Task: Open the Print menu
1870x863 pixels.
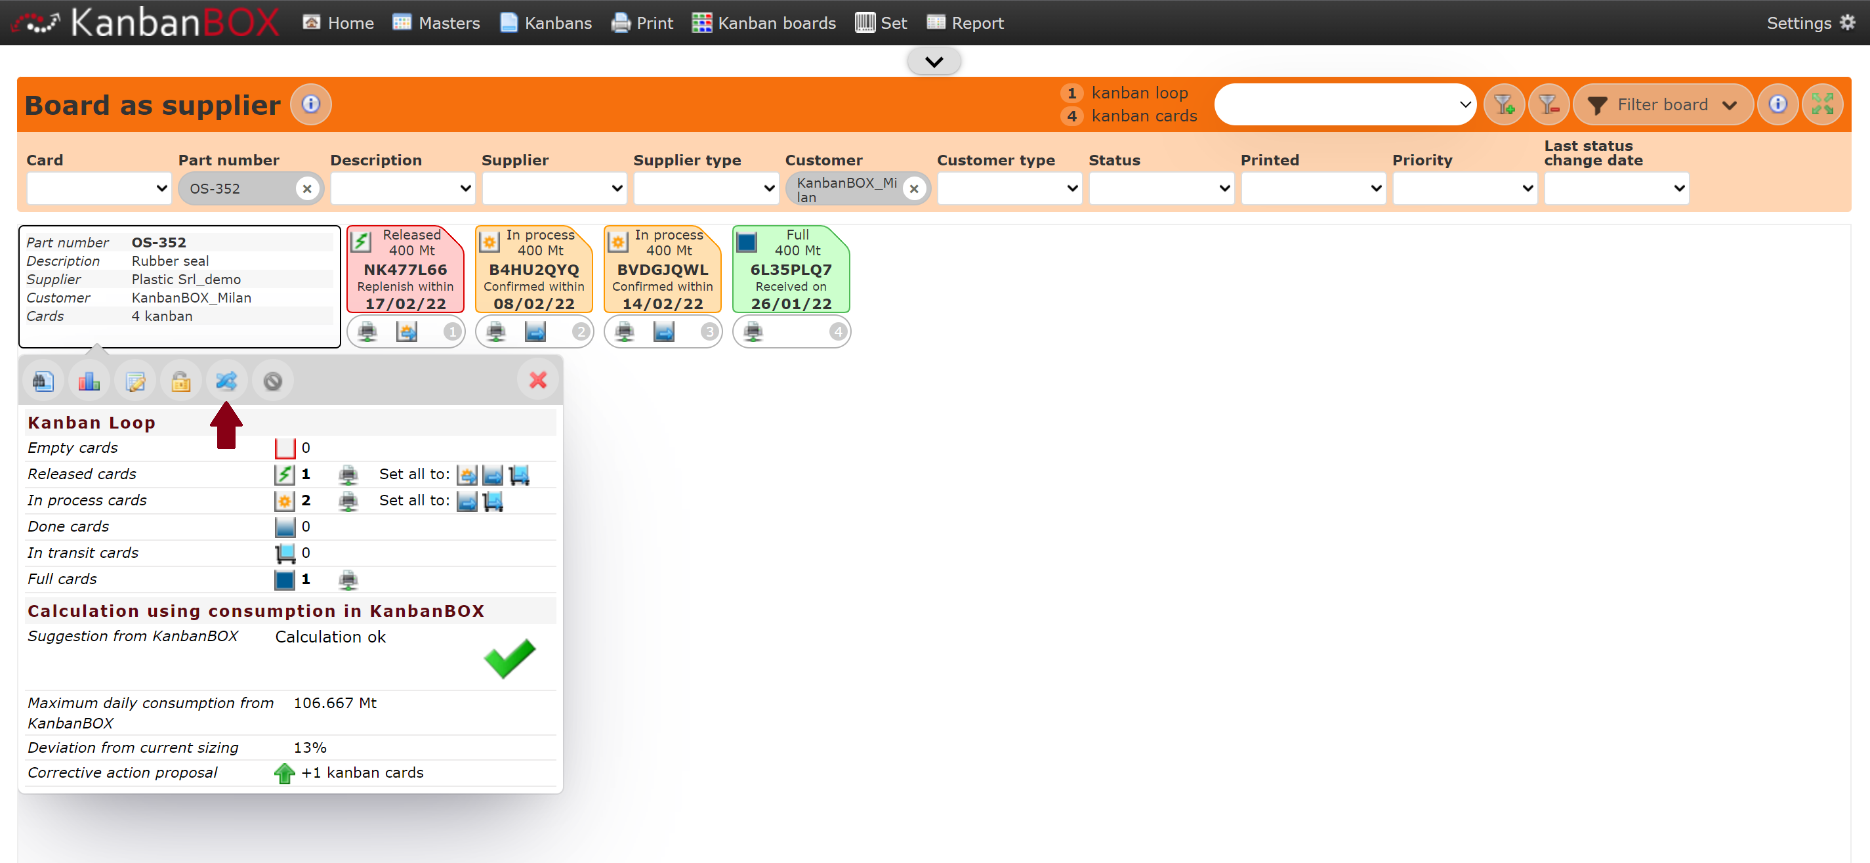Action: [x=642, y=23]
